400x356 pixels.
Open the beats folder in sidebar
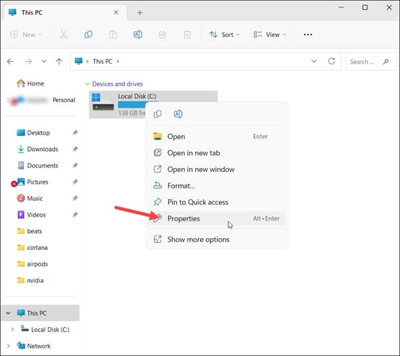click(x=29, y=231)
